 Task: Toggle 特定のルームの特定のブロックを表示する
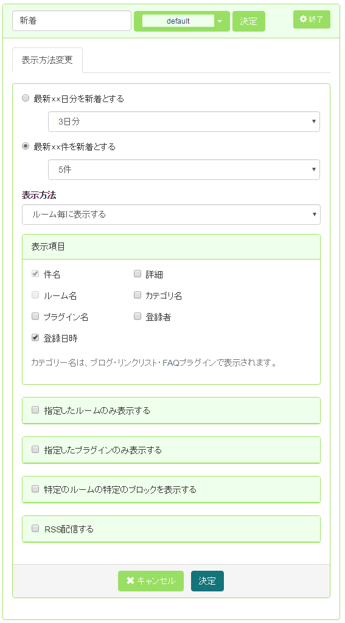pos(35,489)
